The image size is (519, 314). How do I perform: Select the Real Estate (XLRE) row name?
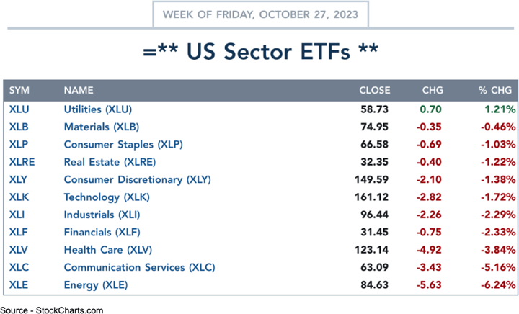tap(107, 162)
